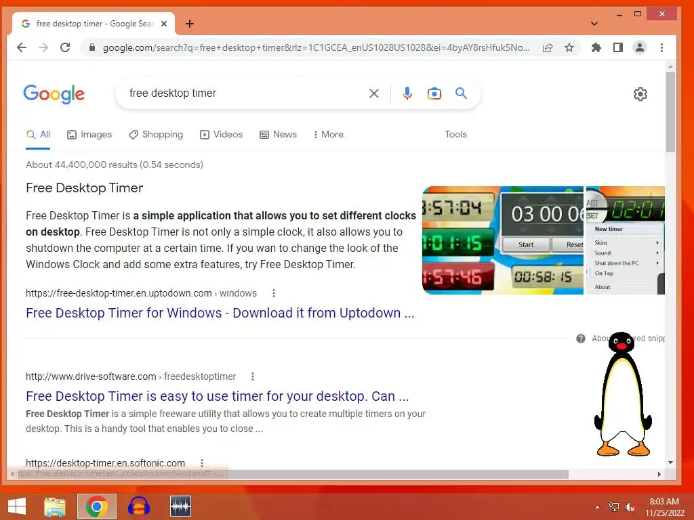Click the New timer menu thumbnail image
694x520 pixels.
click(x=626, y=240)
